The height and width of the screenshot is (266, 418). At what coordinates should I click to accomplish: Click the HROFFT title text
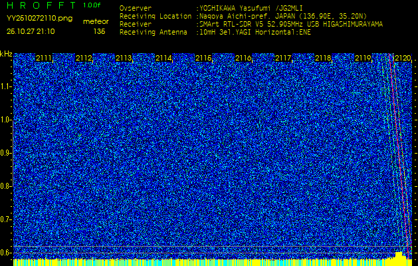(x=41, y=5)
